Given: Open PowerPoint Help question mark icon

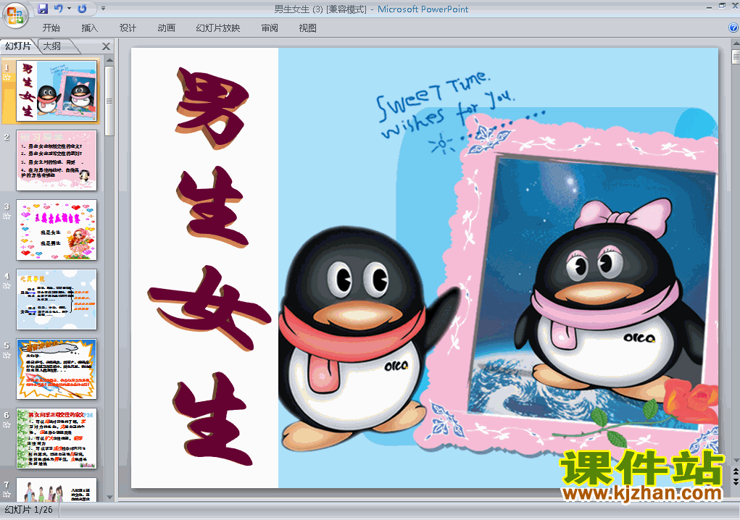Looking at the screenshot, I should pyautogui.click(x=733, y=28).
